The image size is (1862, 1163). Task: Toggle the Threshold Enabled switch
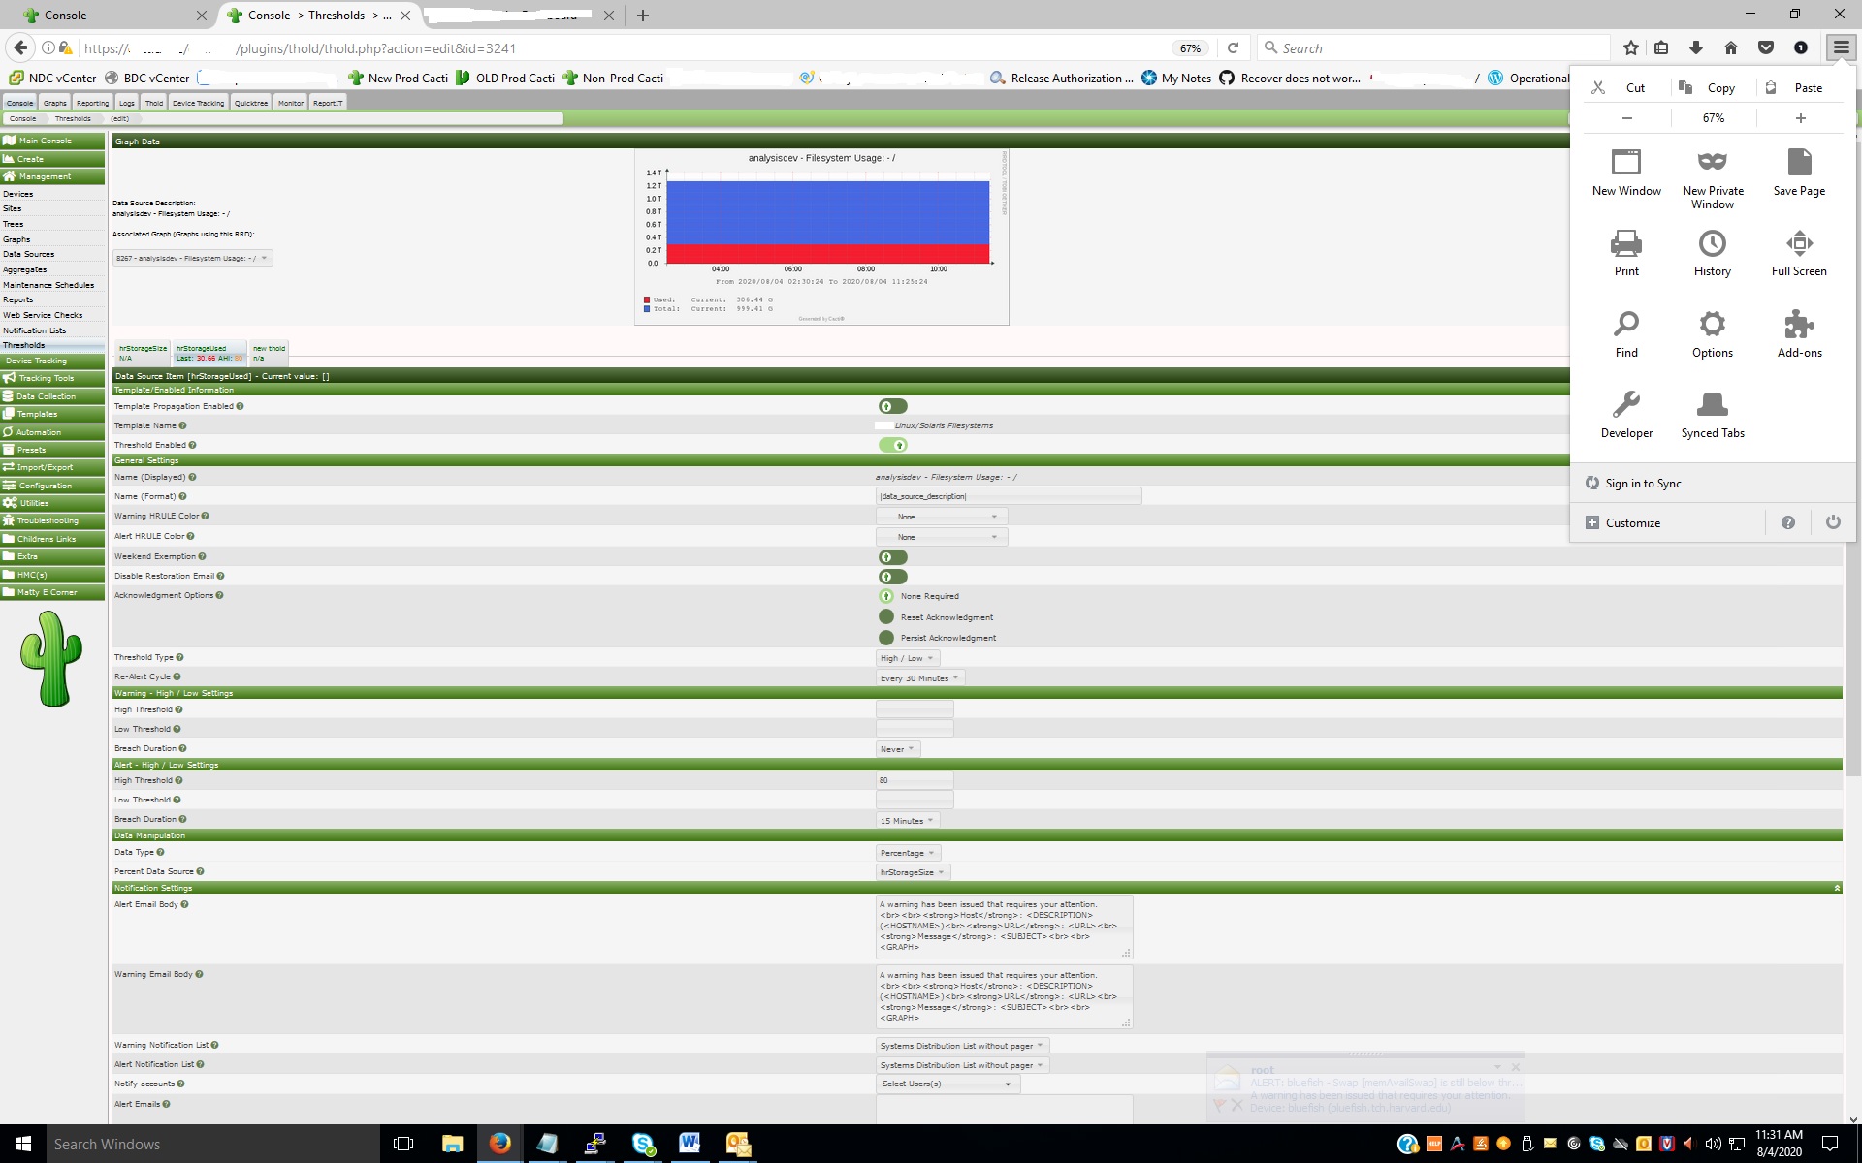pos(894,445)
